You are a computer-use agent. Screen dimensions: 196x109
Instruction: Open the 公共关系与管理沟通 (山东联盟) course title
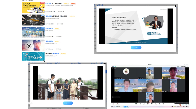click(56, 16)
